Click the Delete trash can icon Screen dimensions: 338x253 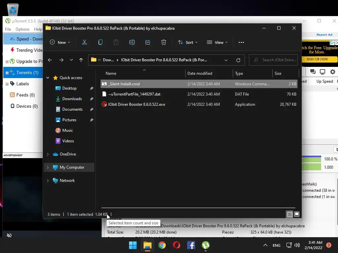[164, 42]
